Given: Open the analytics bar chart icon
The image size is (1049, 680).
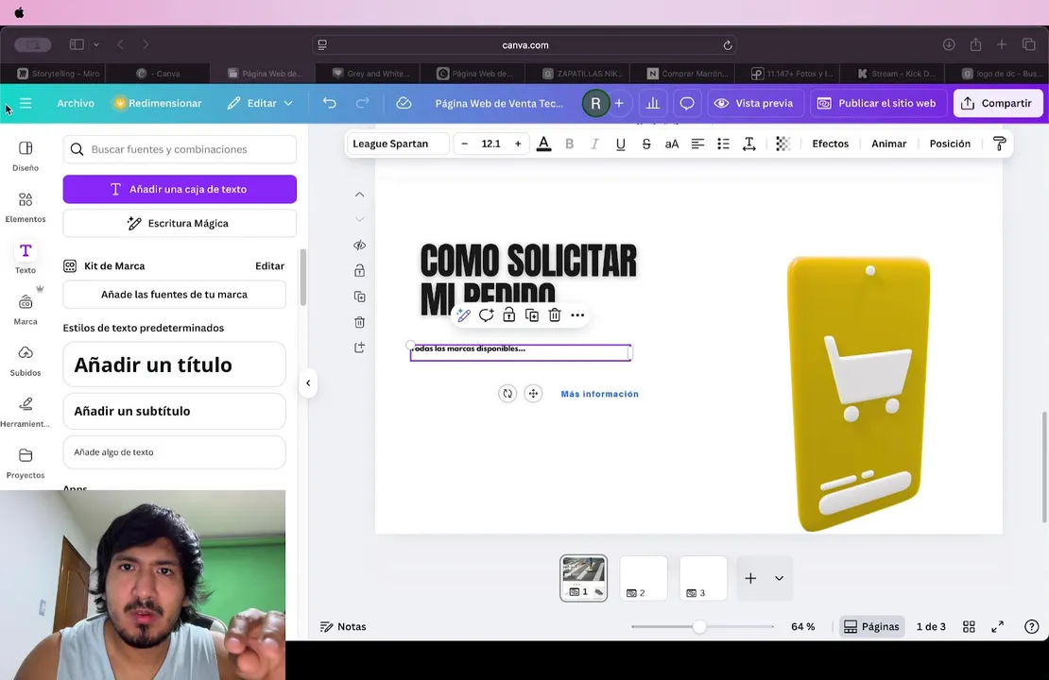Looking at the screenshot, I should pos(652,103).
